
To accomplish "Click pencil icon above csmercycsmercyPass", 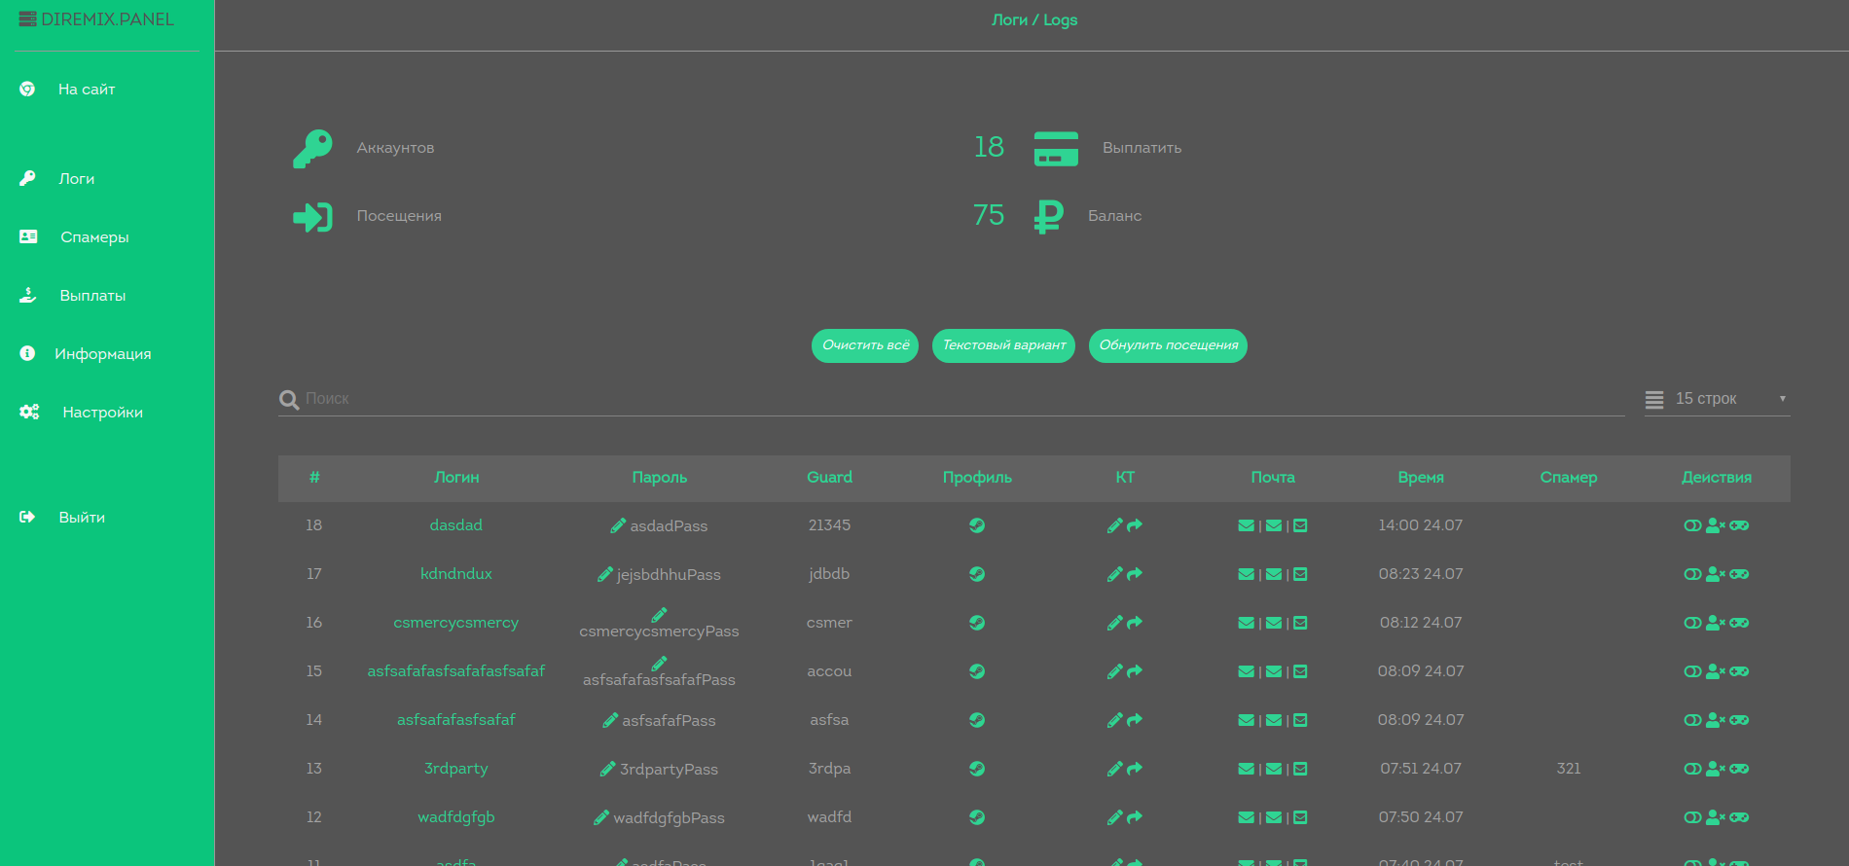I will (x=659, y=614).
